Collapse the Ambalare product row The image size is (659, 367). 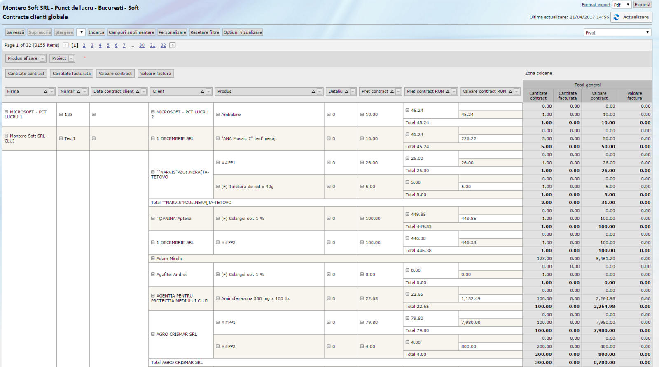point(217,115)
